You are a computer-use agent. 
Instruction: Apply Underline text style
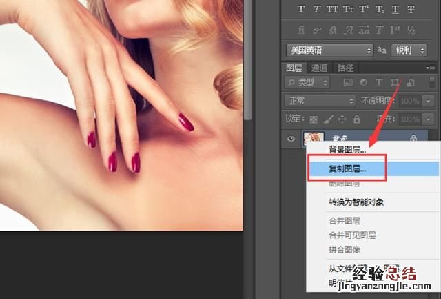pyautogui.click(x=396, y=9)
